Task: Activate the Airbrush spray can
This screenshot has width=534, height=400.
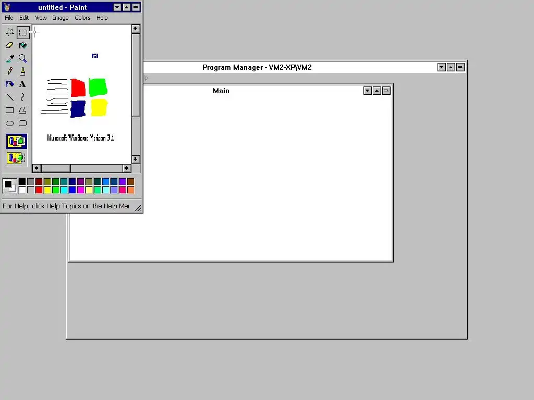Action: 10,84
